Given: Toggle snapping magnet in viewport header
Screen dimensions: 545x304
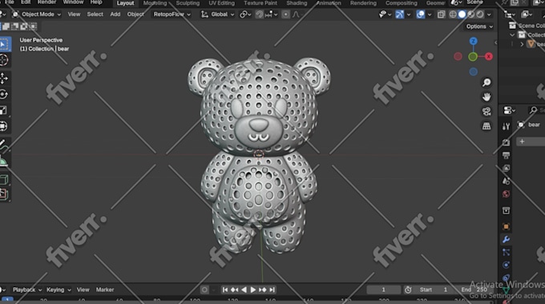Looking at the screenshot, I should coord(260,14).
